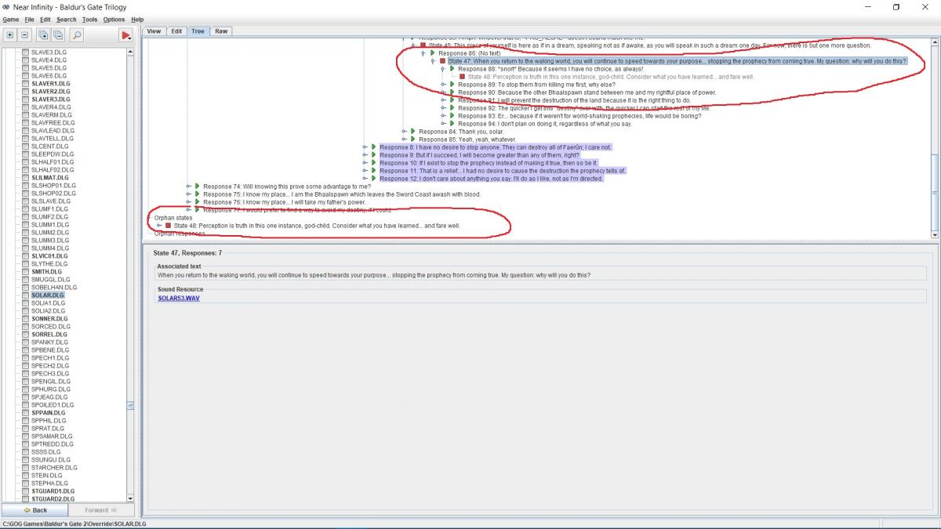Select the Orphan states node label
The width and height of the screenshot is (941, 529).
(x=173, y=218)
